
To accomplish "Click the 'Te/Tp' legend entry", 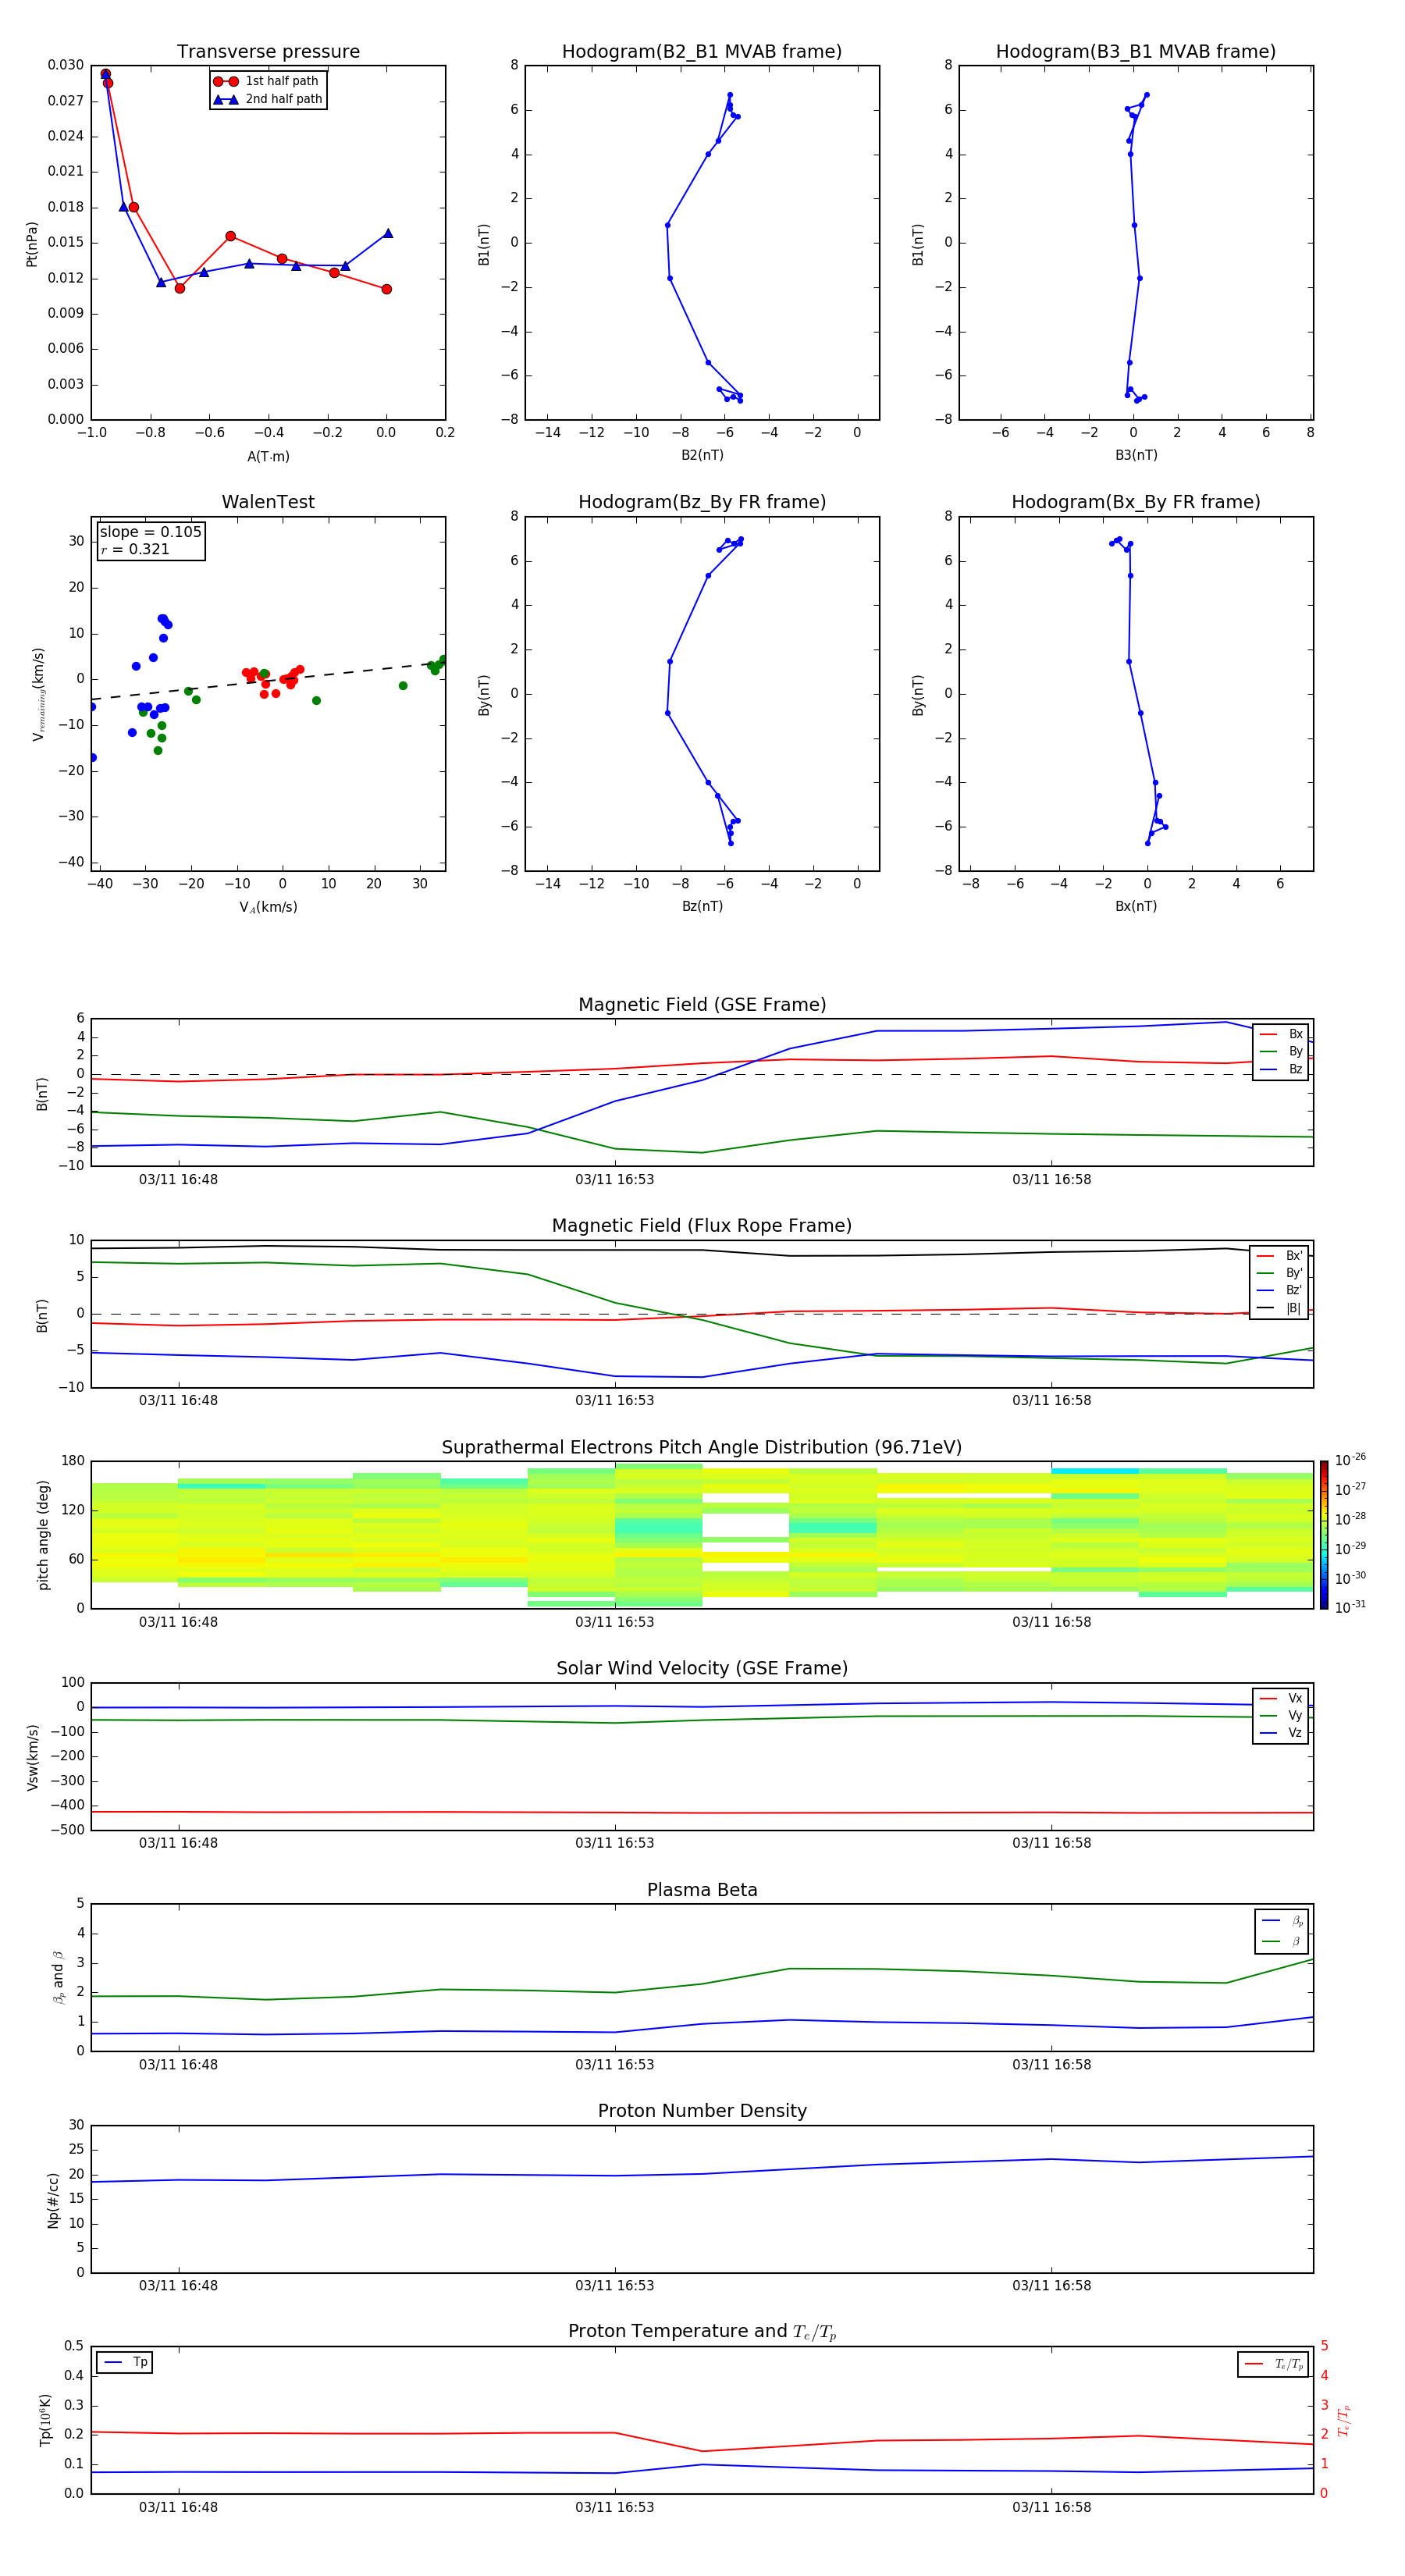I will pos(1274,2364).
